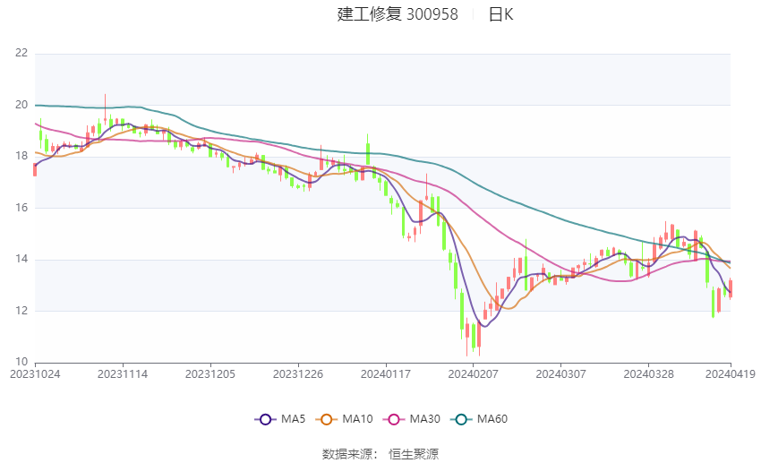Viewport: 761px width, 463px height.
Task: Click the x-axis date label 20231205
Action: click(210, 374)
